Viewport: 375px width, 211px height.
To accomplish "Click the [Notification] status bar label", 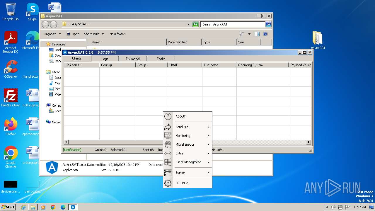I will [72, 150].
